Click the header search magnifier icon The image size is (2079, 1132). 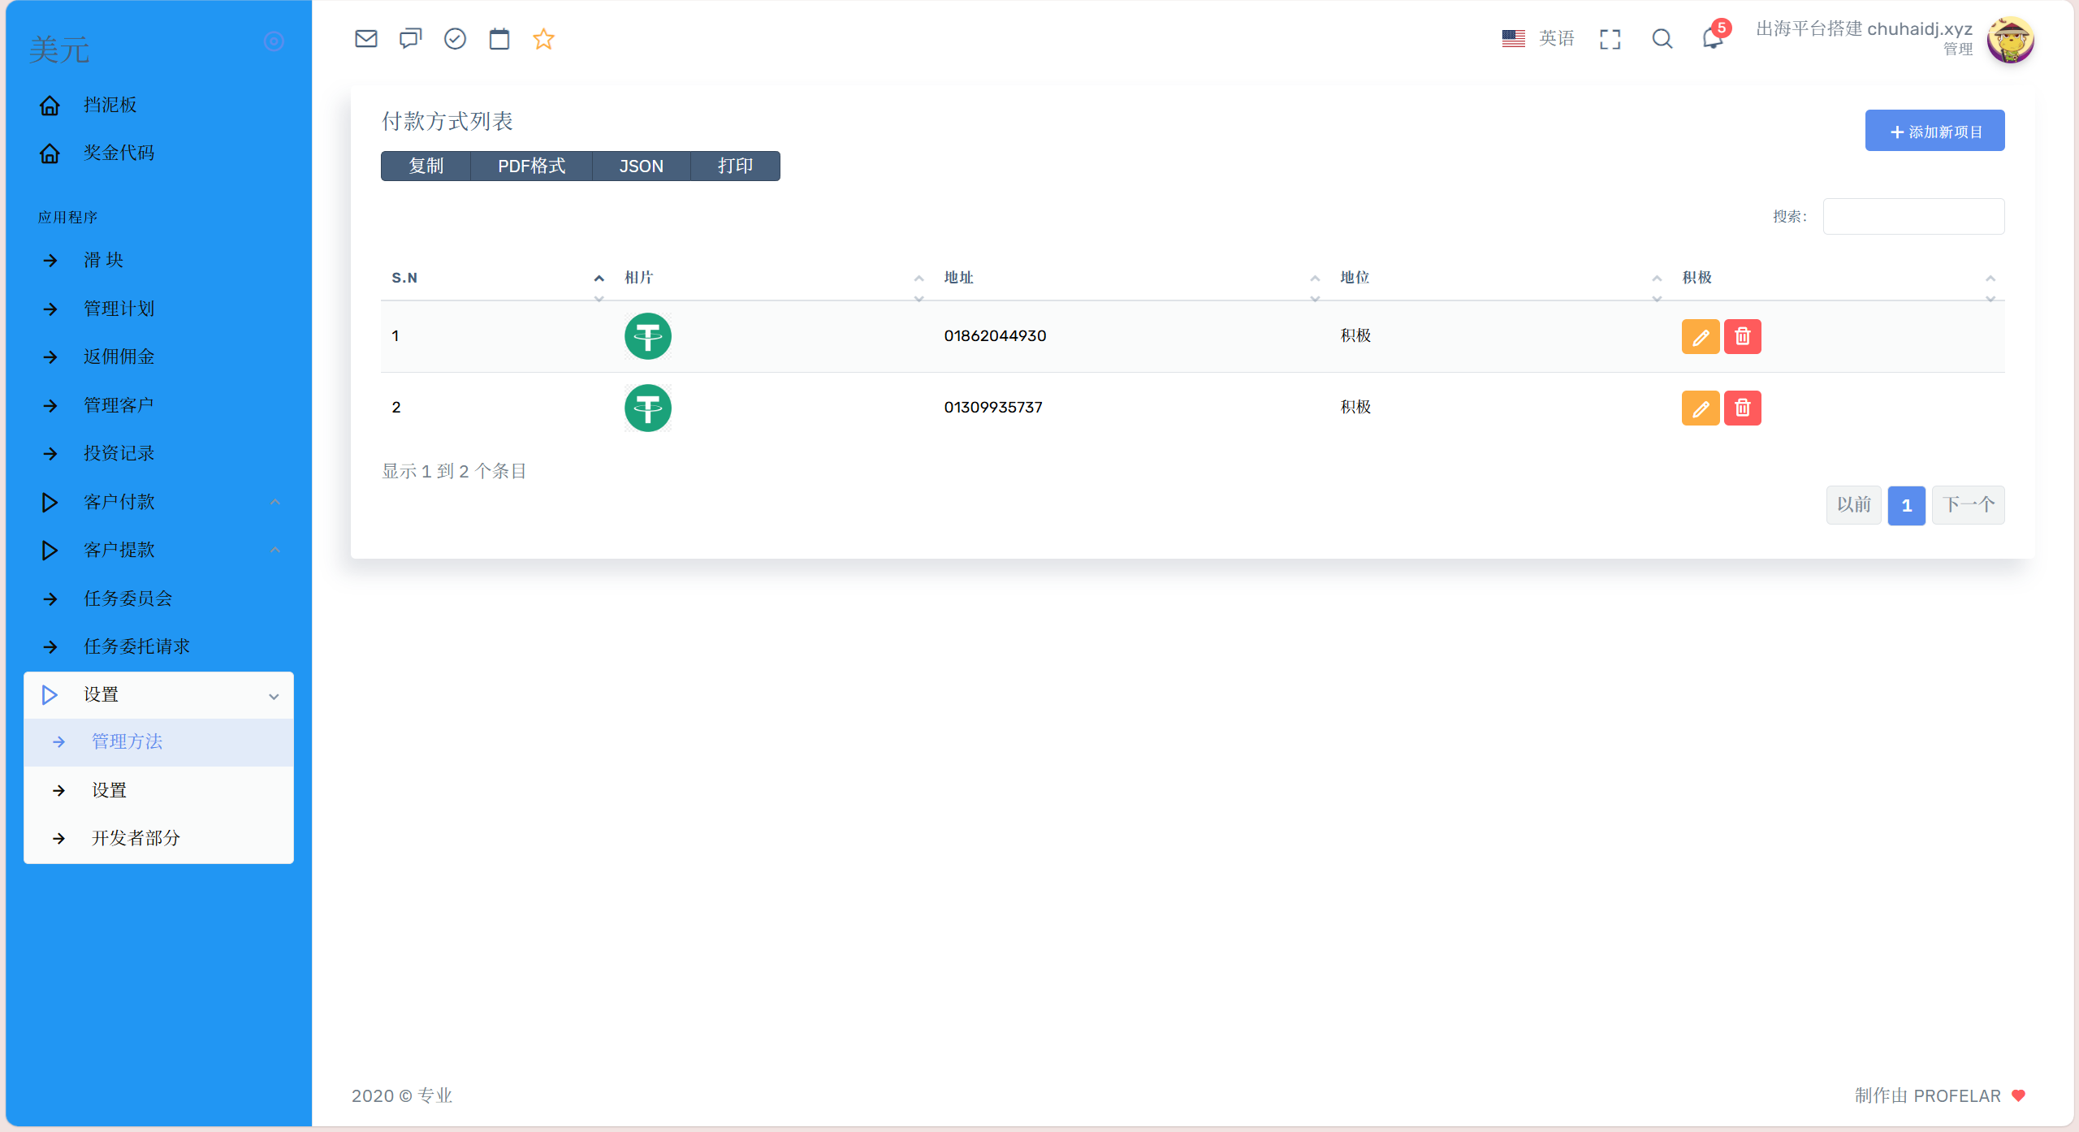[1662, 39]
